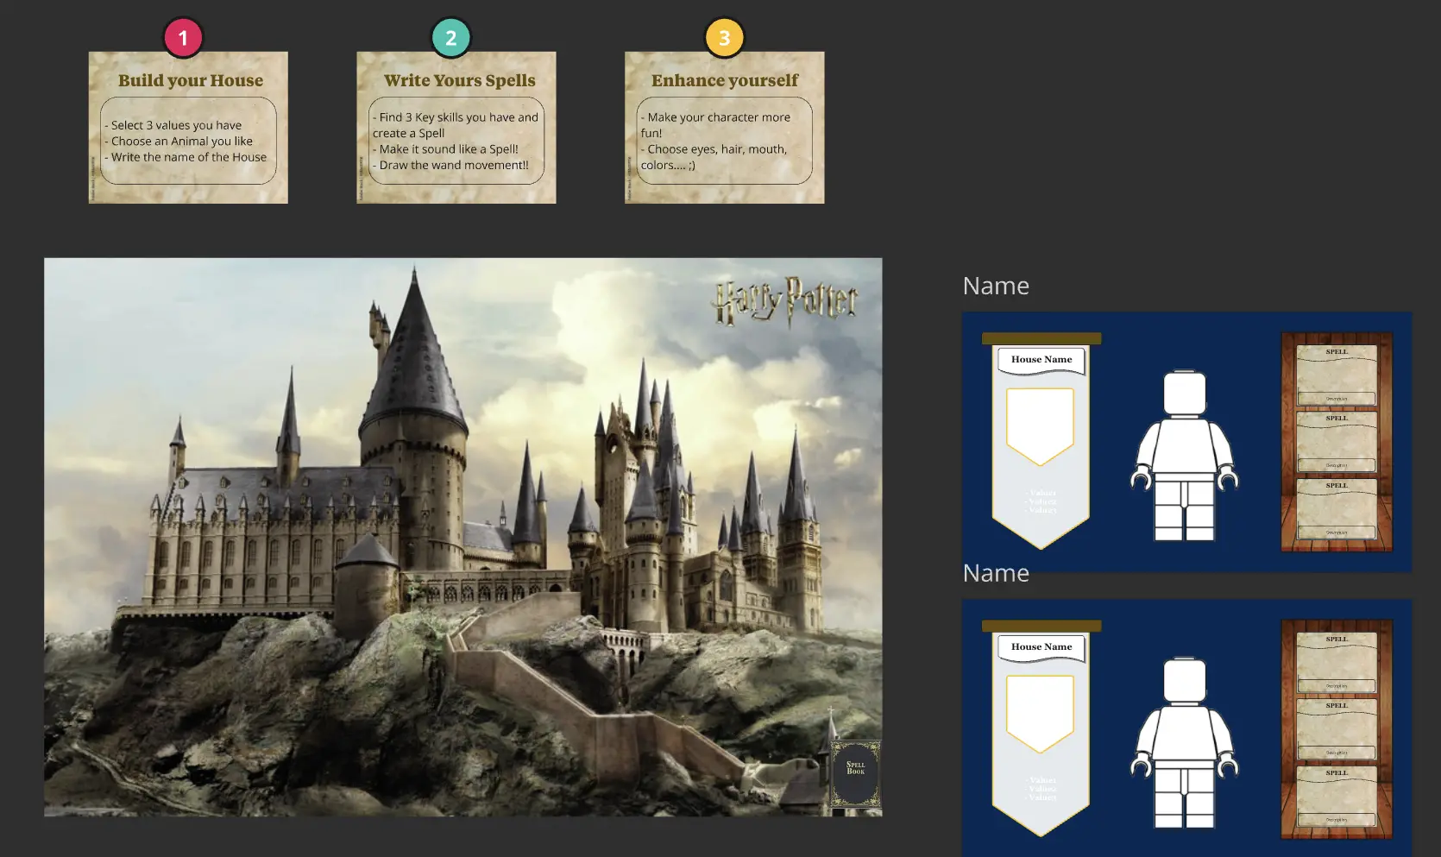Click the 'Name' label above the bottom character sheet
This screenshot has width=1441, height=857.
[x=996, y=573]
